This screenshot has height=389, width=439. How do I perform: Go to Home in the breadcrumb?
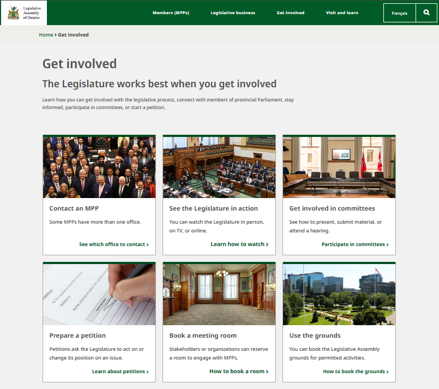(46, 35)
